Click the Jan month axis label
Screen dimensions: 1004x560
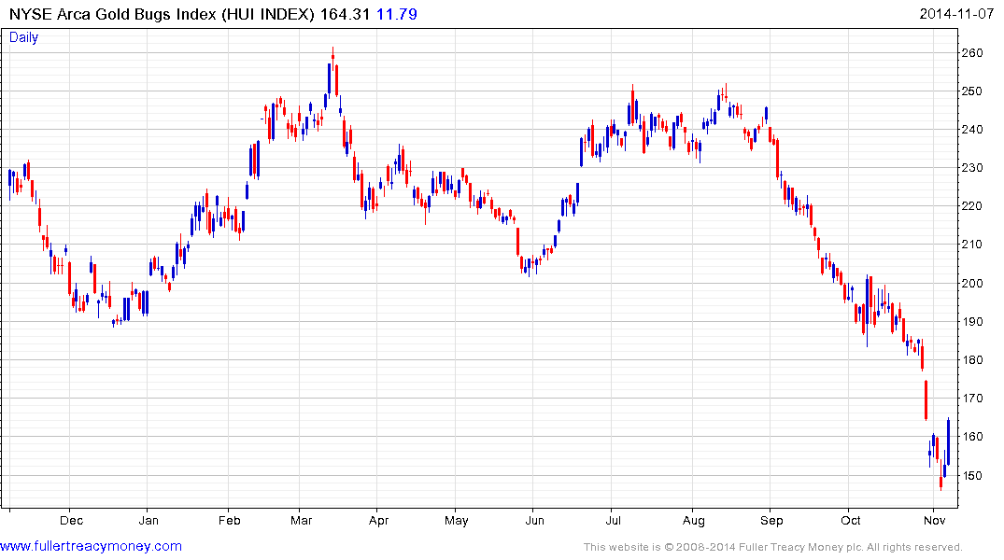148,520
